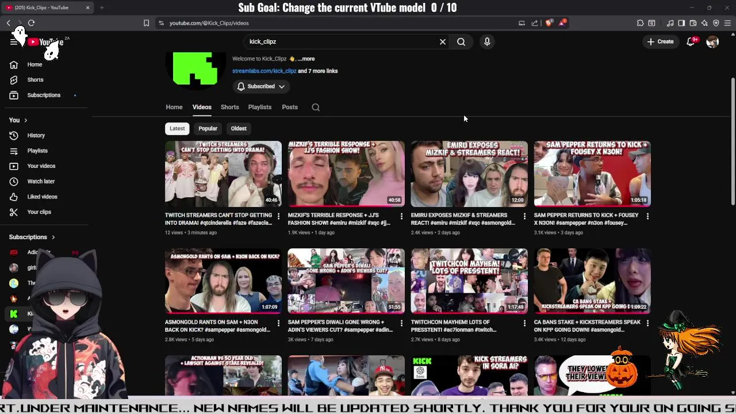
Task: Bookmark this page using the bookmark icon
Action: tap(146, 23)
